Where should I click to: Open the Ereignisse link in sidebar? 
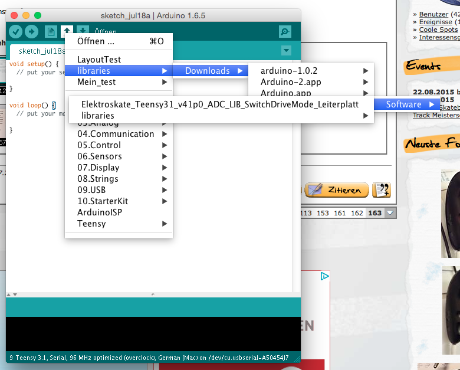tap(436, 22)
